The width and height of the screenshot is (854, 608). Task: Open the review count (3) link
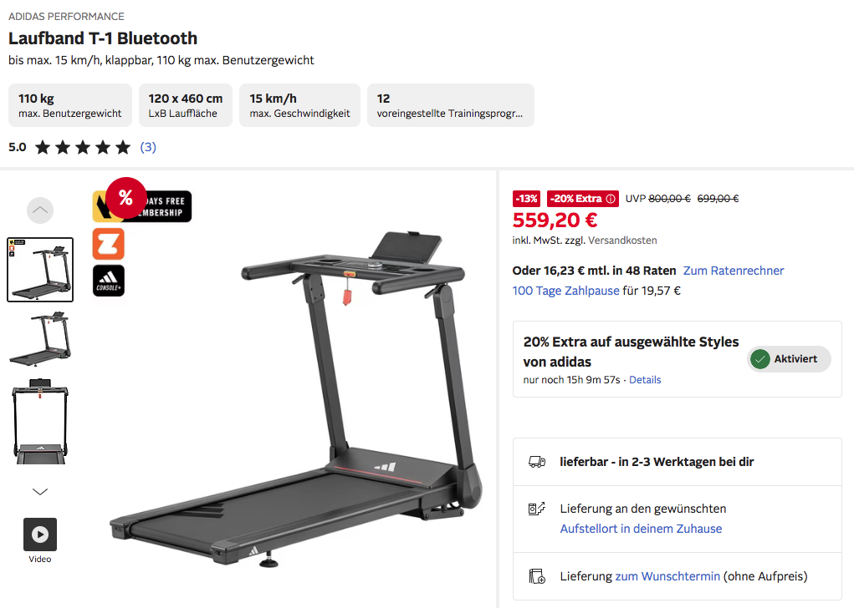[148, 147]
